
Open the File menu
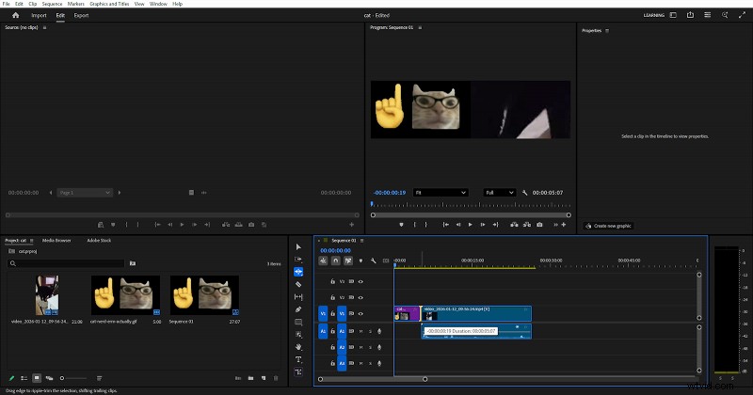(7, 4)
